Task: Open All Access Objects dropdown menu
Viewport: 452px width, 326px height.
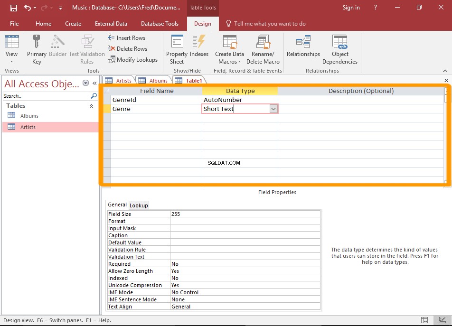Action: pos(85,83)
